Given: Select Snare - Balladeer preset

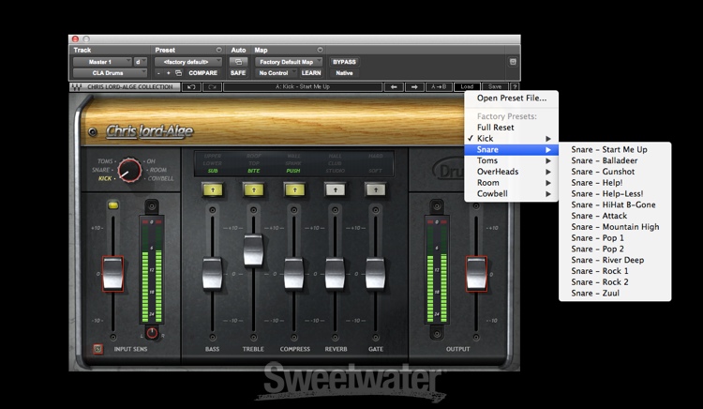Looking at the screenshot, I should pyautogui.click(x=615, y=160).
